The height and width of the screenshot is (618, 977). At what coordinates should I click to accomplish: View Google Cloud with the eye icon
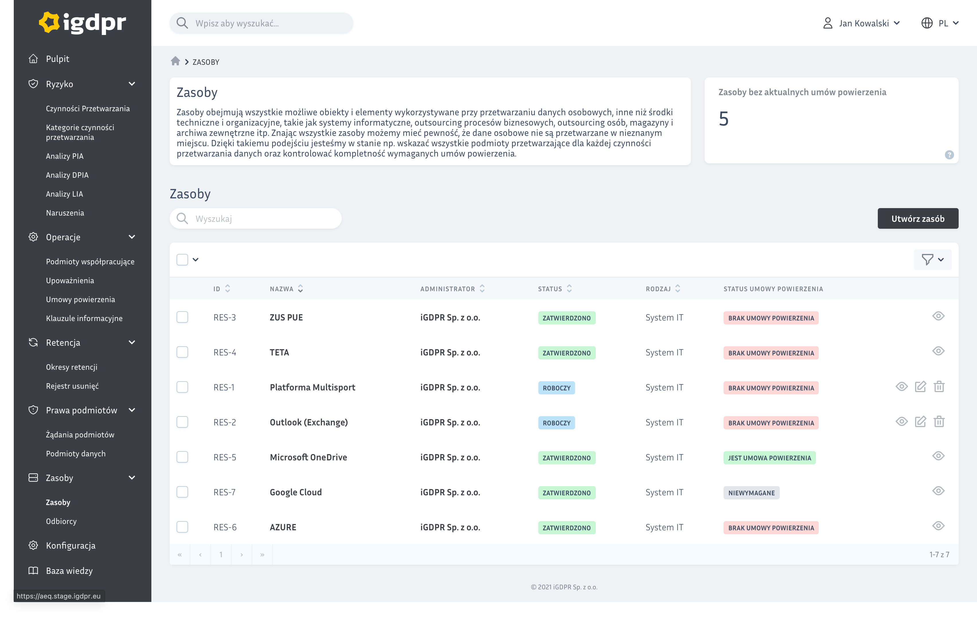click(x=938, y=491)
